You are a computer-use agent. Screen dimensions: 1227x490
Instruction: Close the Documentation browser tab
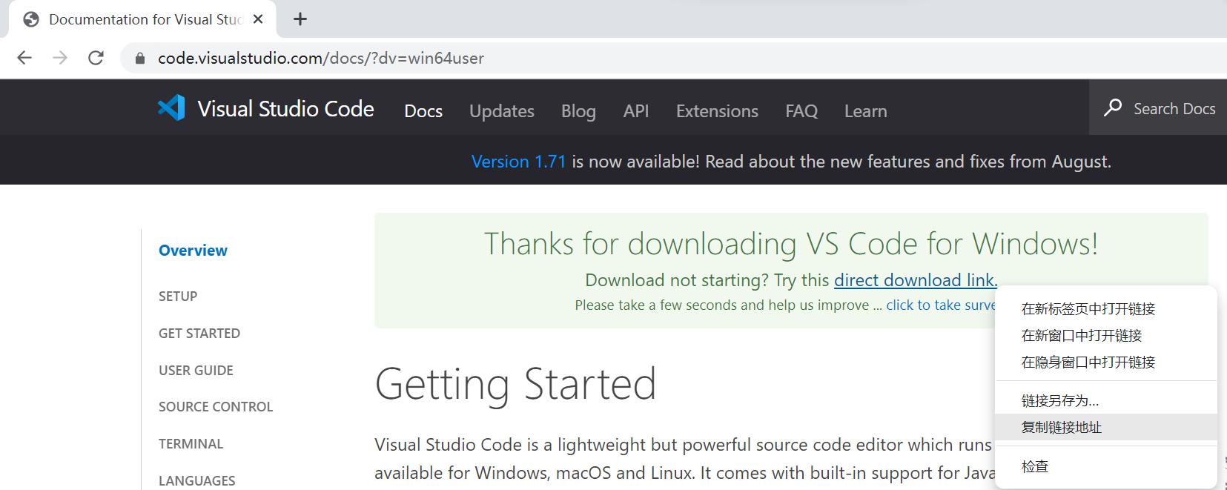[258, 19]
